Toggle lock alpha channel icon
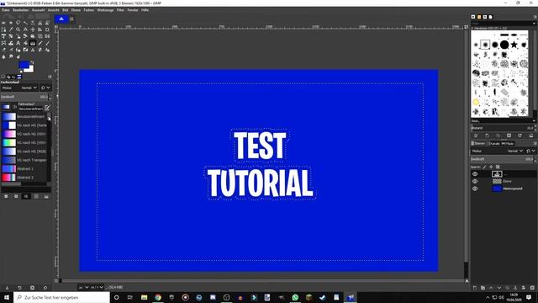 point(498,167)
